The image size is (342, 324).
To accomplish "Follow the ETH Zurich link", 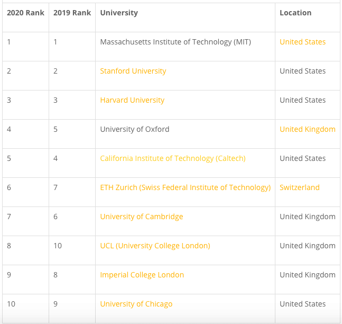I will [x=185, y=187].
